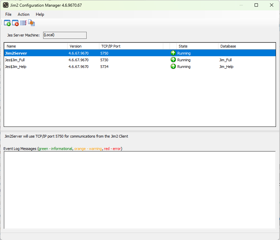The width and height of the screenshot is (280, 240).
Task: Sort by Version column header
Action: pyautogui.click(x=83, y=46)
